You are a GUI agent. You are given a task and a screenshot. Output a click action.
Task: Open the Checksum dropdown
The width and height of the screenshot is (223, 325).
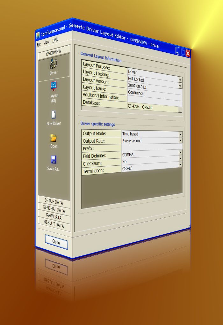coord(180,159)
